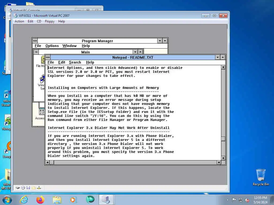Click Notepad's vertical scroll up arrow
Image resolution: width=274 pixels, height=205 pixels.
pos(223,67)
